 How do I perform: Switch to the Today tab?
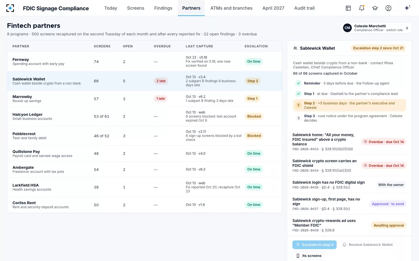coord(111,8)
